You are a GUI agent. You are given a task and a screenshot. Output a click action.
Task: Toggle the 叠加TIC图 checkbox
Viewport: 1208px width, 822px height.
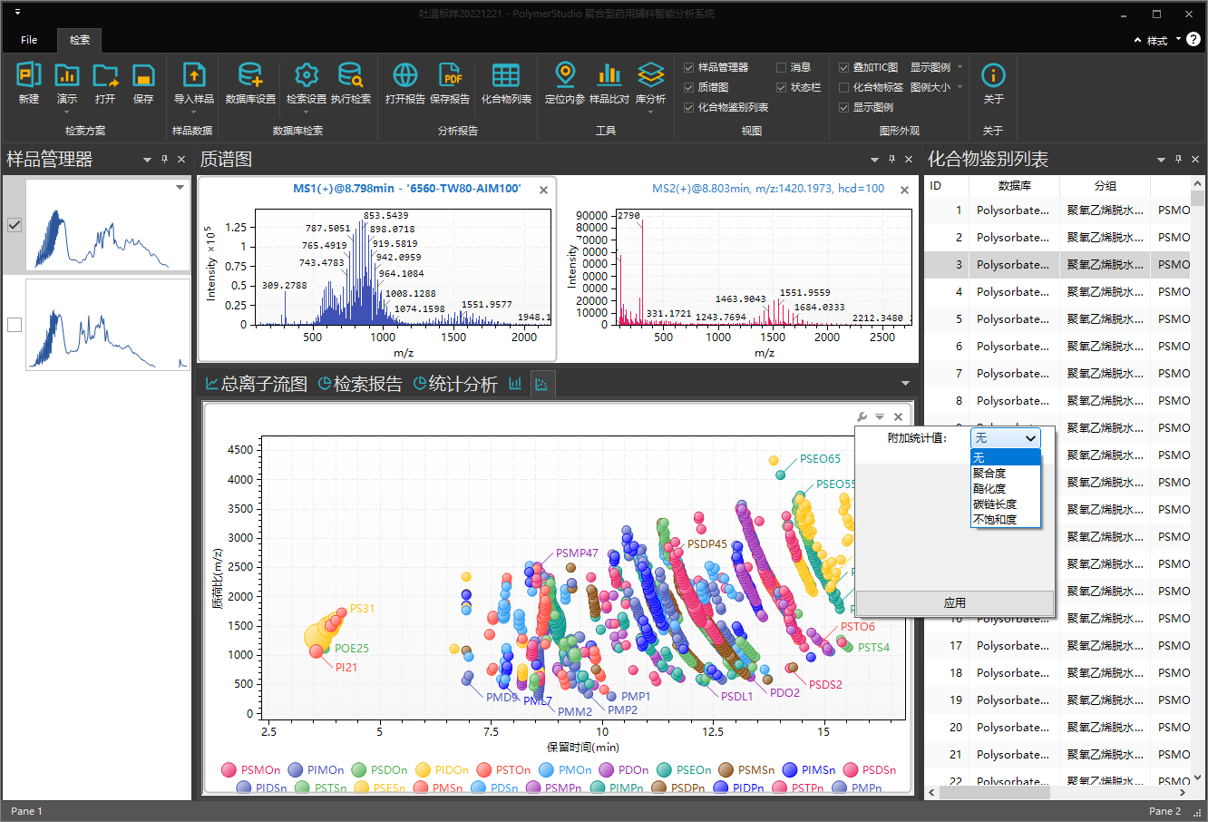[843, 67]
